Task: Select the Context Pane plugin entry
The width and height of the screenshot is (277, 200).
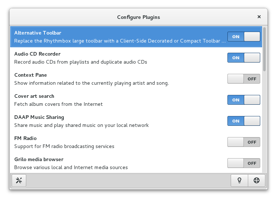Action: [136, 79]
